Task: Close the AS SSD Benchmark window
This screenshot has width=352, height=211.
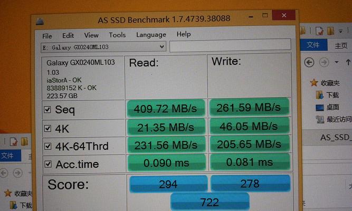Action: click(284, 15)
